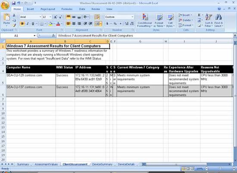Toggle Top Align vertical alignment
This screenshot has width=237, height=173.
(x=69, y=17)
